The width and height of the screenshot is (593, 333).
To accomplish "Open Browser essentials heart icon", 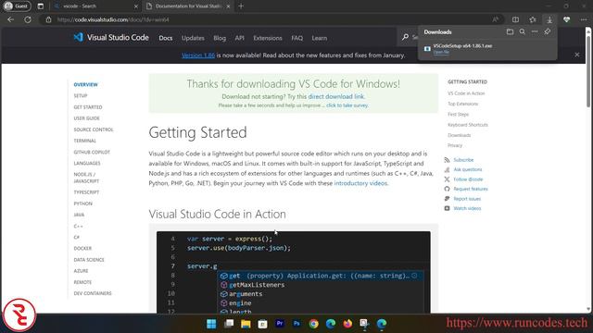I will point(566,19).
